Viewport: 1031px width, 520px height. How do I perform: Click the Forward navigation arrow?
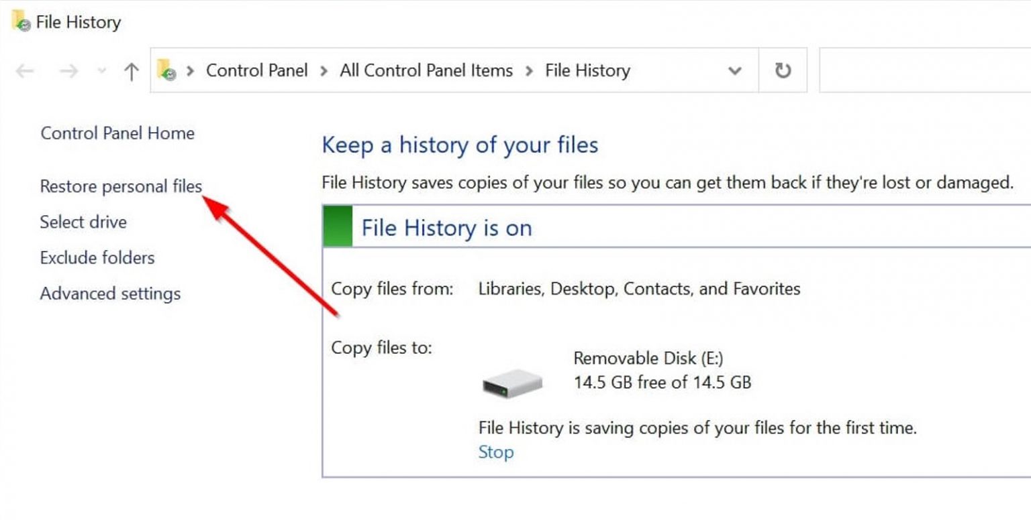tap(66, 70)
